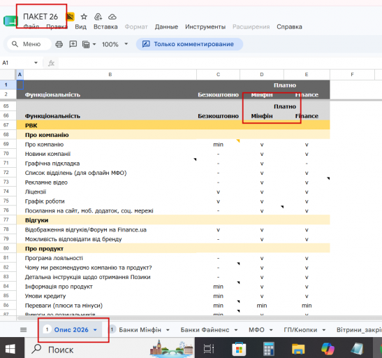Open the Google Sheets home icon
This screenshot has height=358, width=382.
(10, 21)
